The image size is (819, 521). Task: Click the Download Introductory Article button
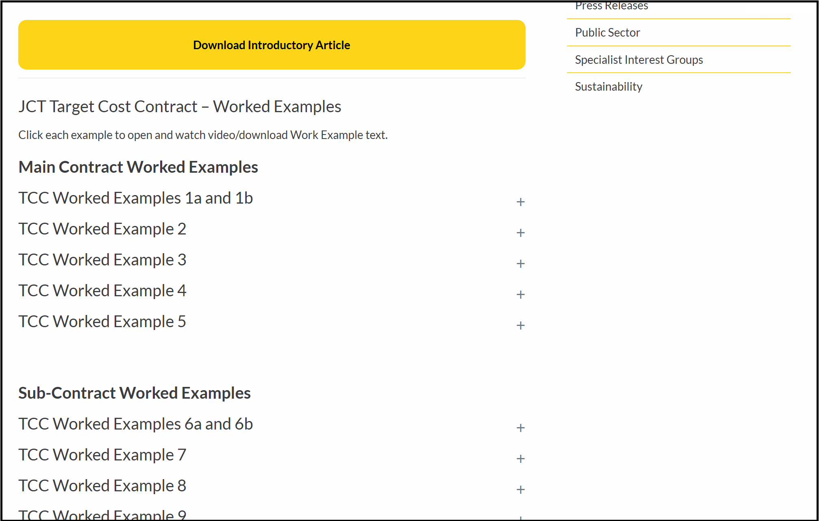[272, 45]
